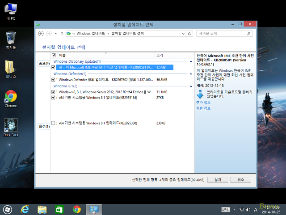Click the 31.1MB size value
The image size is (286, 215).
coord(162,92)
